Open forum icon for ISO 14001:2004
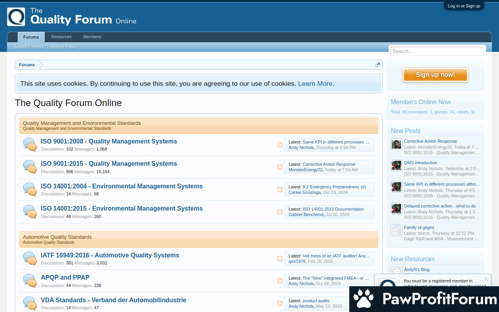The height and width of the screenshot is (312, 499). [30, 190]
